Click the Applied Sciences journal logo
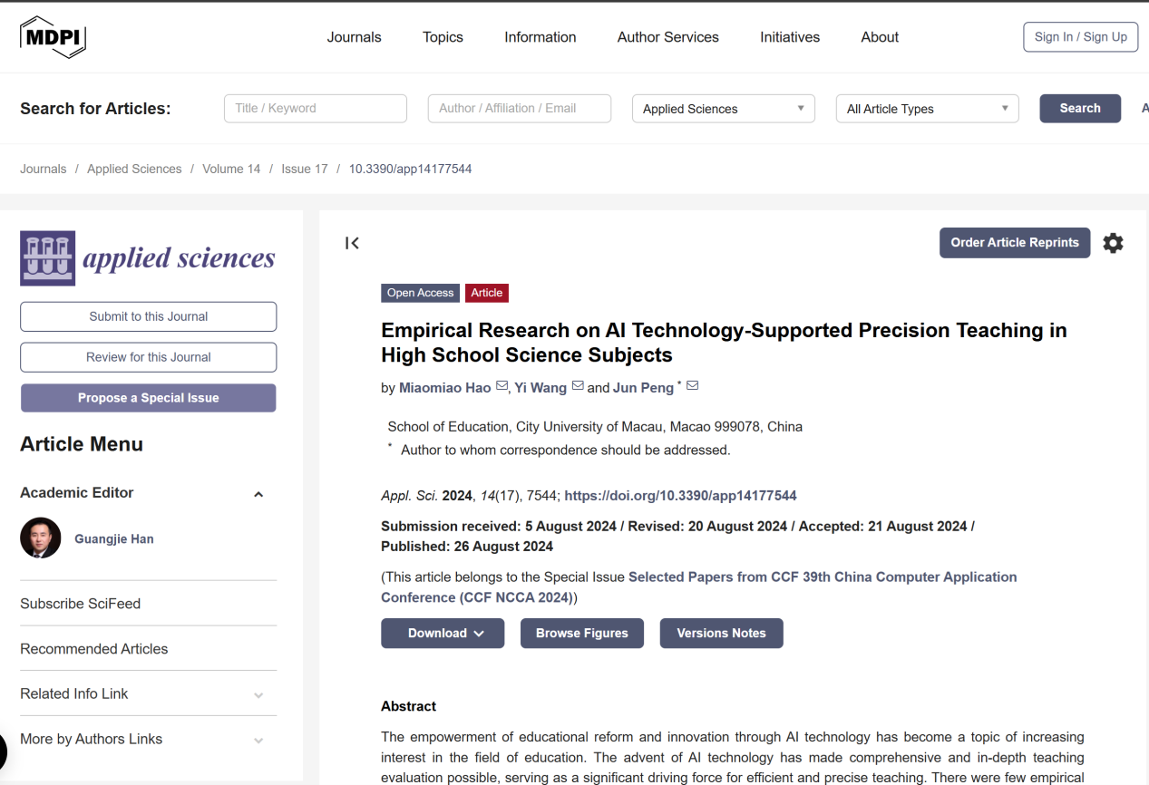Screen dimensions: 1149x785 pyautogui.click(x=148, y=258)
